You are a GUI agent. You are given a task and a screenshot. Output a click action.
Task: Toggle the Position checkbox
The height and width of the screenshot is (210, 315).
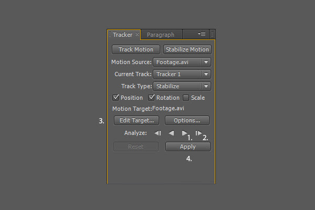click(x=115, y=98)
